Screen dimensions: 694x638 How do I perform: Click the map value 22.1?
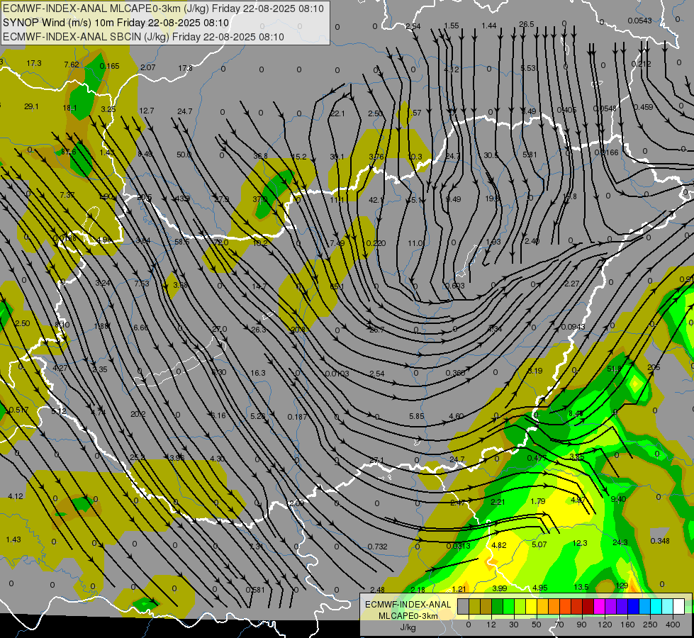click(x=337, y=114)
